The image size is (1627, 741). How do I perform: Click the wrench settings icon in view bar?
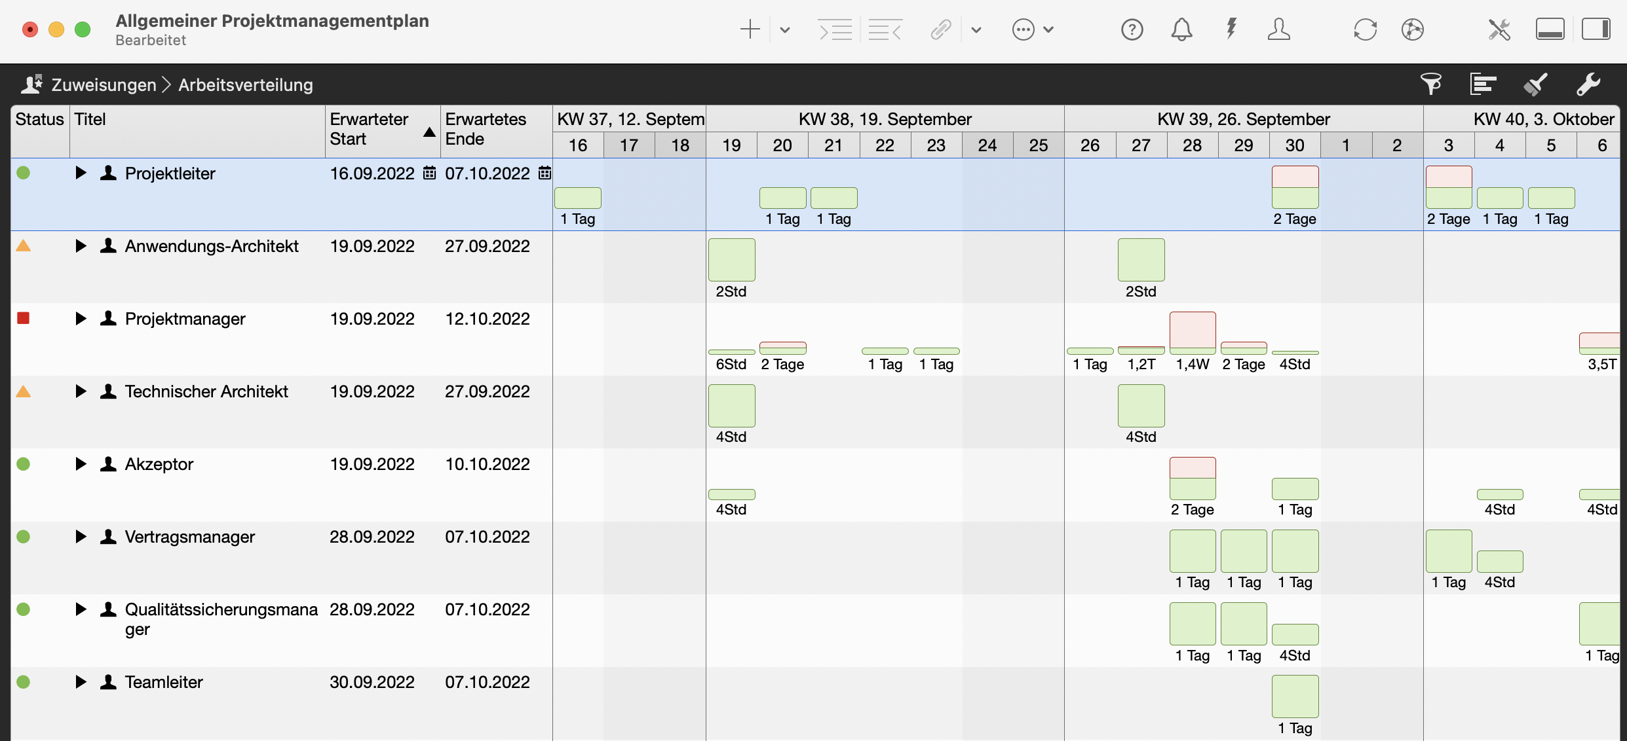(x=1588, y=84)
